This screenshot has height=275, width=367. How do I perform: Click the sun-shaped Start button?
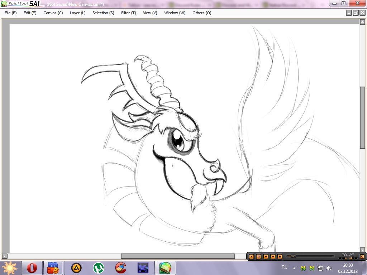point(9,268)
